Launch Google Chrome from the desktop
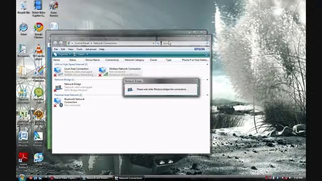Viewport: 322px width, 181px height. pyautogui.click(x=39, y=30)
